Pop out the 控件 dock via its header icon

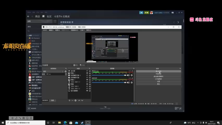pyautogui.click(x=180, y=69)
